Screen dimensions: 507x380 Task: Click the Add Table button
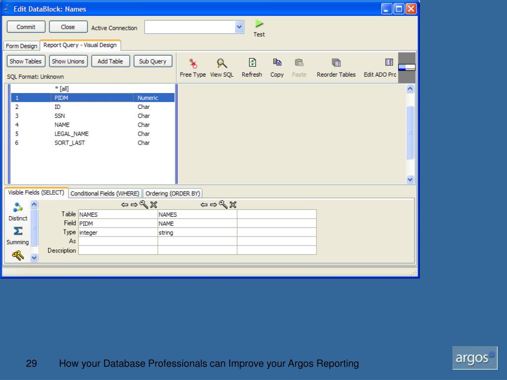click(110, 61)
